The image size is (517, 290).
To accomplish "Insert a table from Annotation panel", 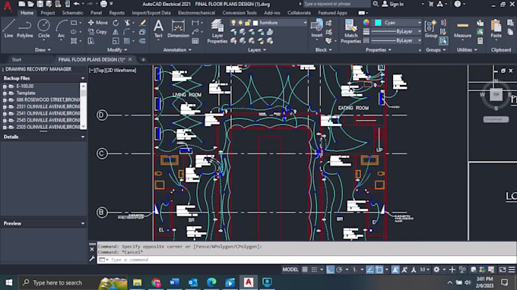I will click(195, 41).
